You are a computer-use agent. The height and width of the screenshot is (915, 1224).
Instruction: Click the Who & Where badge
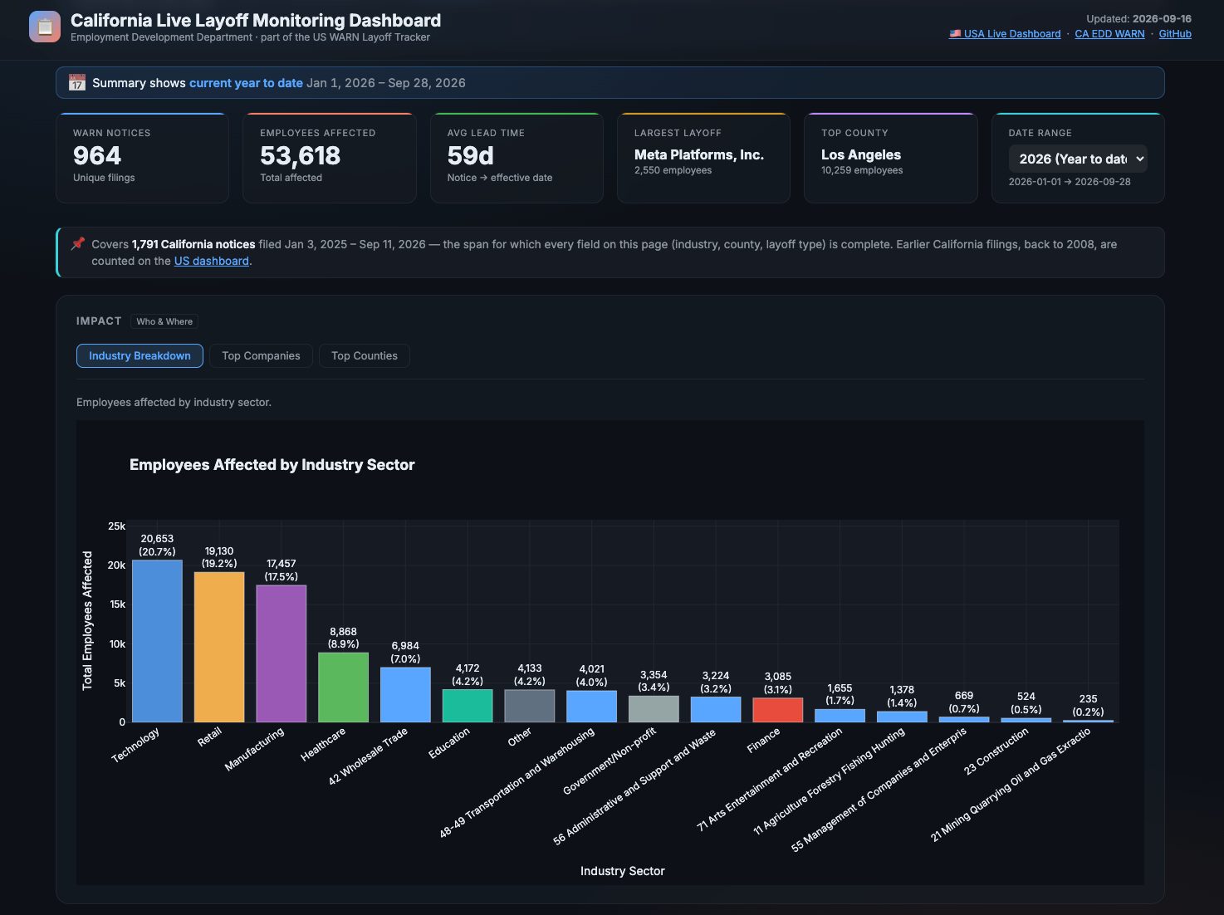click(164, 321)
